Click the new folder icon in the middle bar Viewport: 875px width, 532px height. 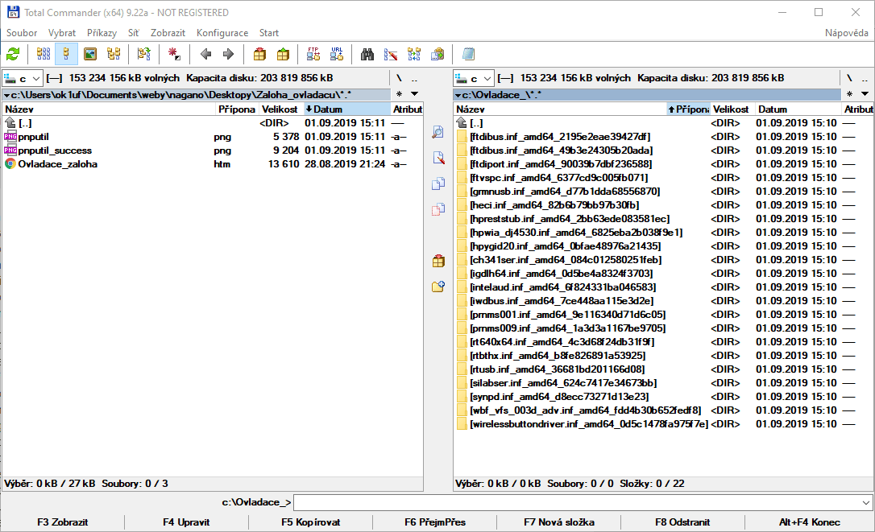pyautogui.click(x=438, y=287)
